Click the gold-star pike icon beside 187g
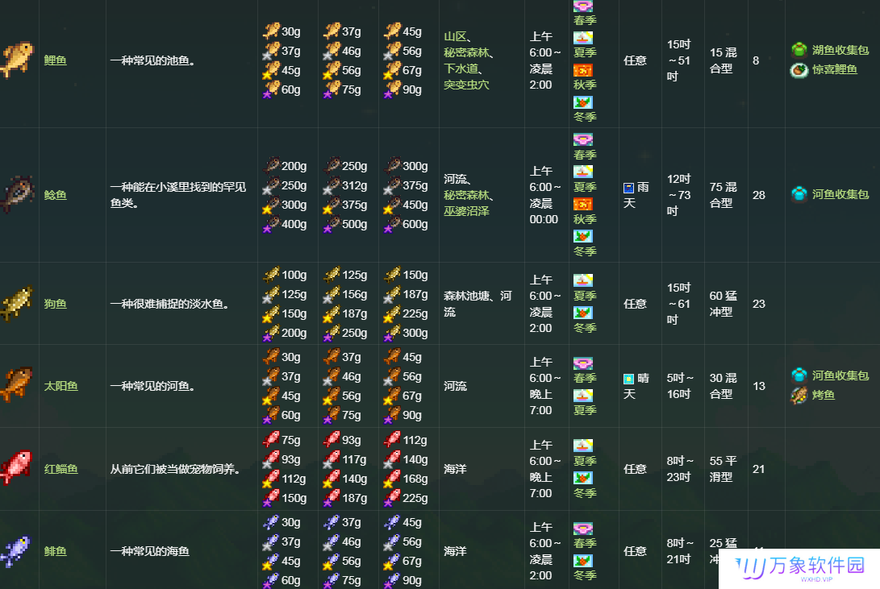Screen dimensions: 880x589 point(332,313)
